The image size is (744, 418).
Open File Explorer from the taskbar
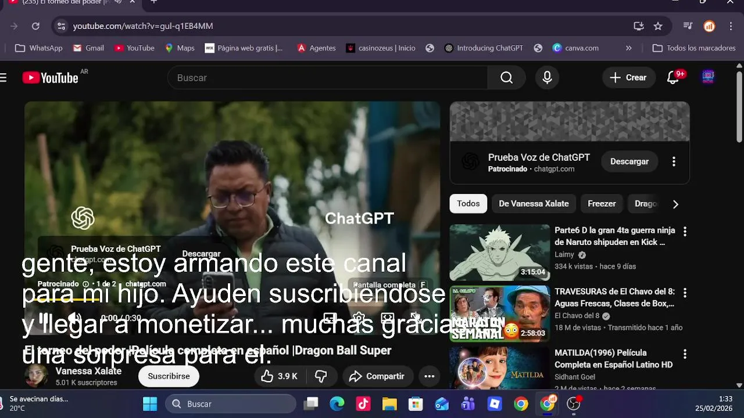[x=389, y=404]
